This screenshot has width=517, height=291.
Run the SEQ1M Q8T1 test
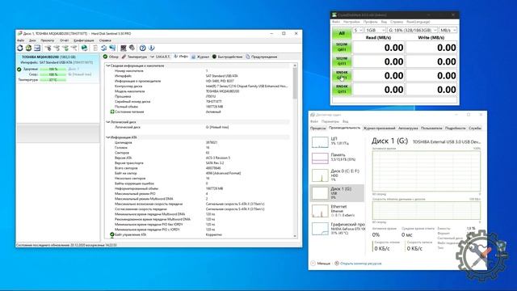click(342, 47)
